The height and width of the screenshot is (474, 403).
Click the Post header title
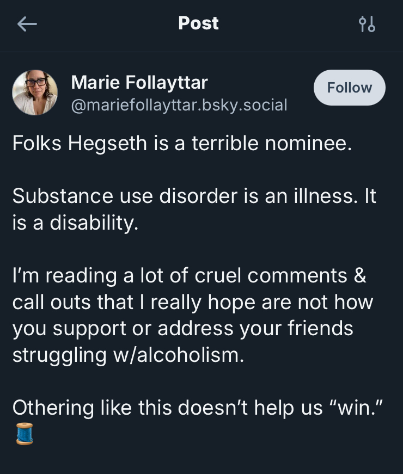(198, 23)
